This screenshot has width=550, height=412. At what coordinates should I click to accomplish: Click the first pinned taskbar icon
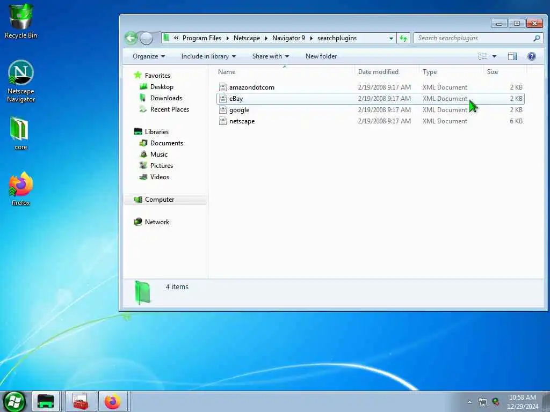46,401
